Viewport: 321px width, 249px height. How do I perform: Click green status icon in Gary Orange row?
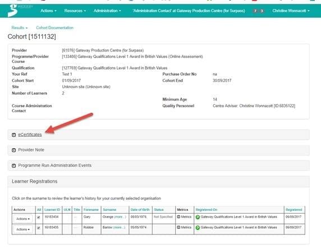198,217
